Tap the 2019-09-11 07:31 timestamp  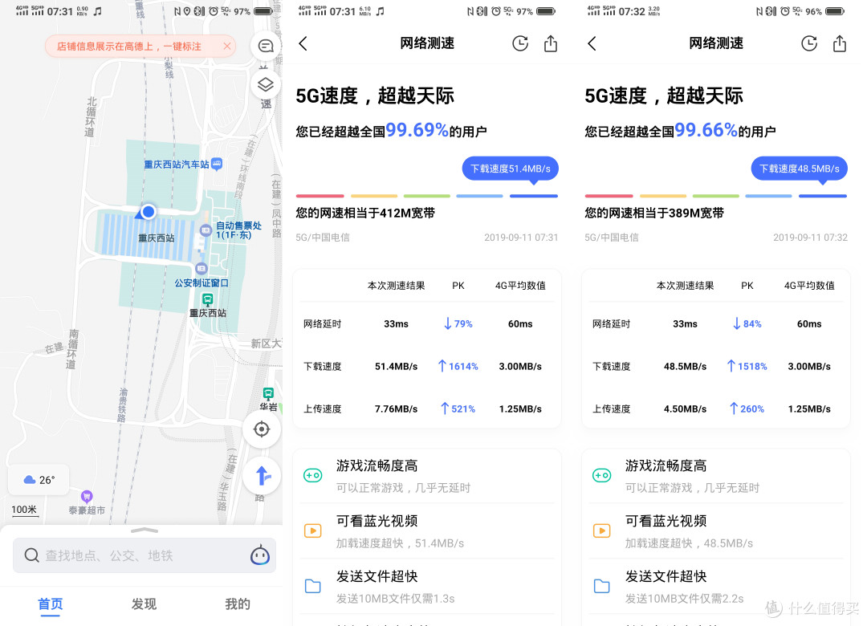click(521, 238)
